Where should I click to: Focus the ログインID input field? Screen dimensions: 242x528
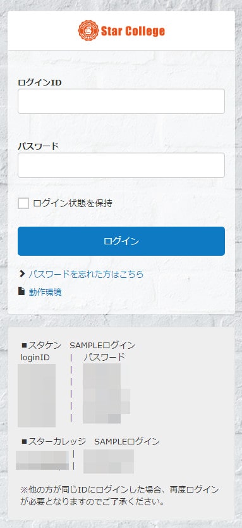pos(121,101)
